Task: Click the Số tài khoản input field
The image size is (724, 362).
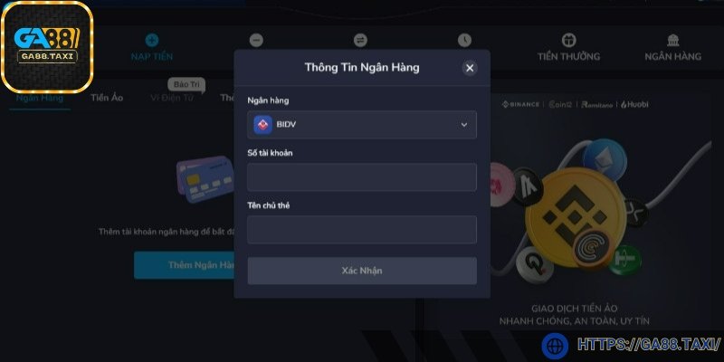Action: coord(362,177)
